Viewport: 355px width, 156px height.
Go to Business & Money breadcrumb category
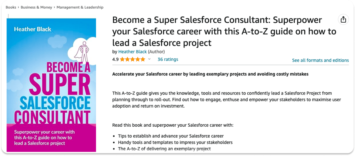(37, 7)
